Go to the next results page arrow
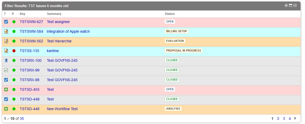The width and height of the screenshot is (305, 124). pyautogui.click(x=295, y=118)
